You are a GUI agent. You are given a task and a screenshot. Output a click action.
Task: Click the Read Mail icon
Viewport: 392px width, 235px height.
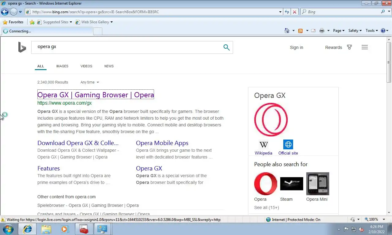point(313,31)
